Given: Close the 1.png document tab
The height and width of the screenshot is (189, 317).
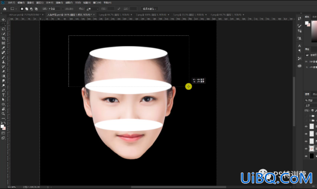Looking at the screenshot, I should pyautogui.click(x=131, y=15).
